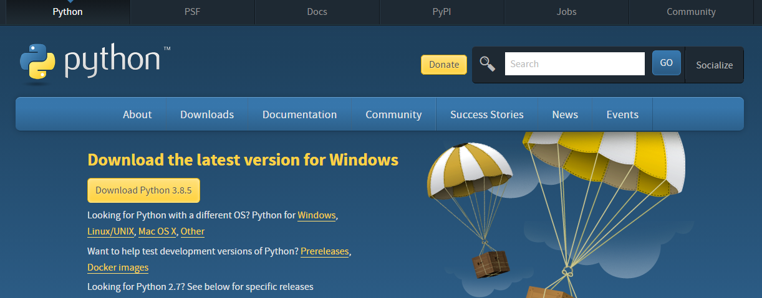Image resolution: width=762 pixels, height=298 pixels.
Task: Click the Donate button
Action: tap(444, 65)
